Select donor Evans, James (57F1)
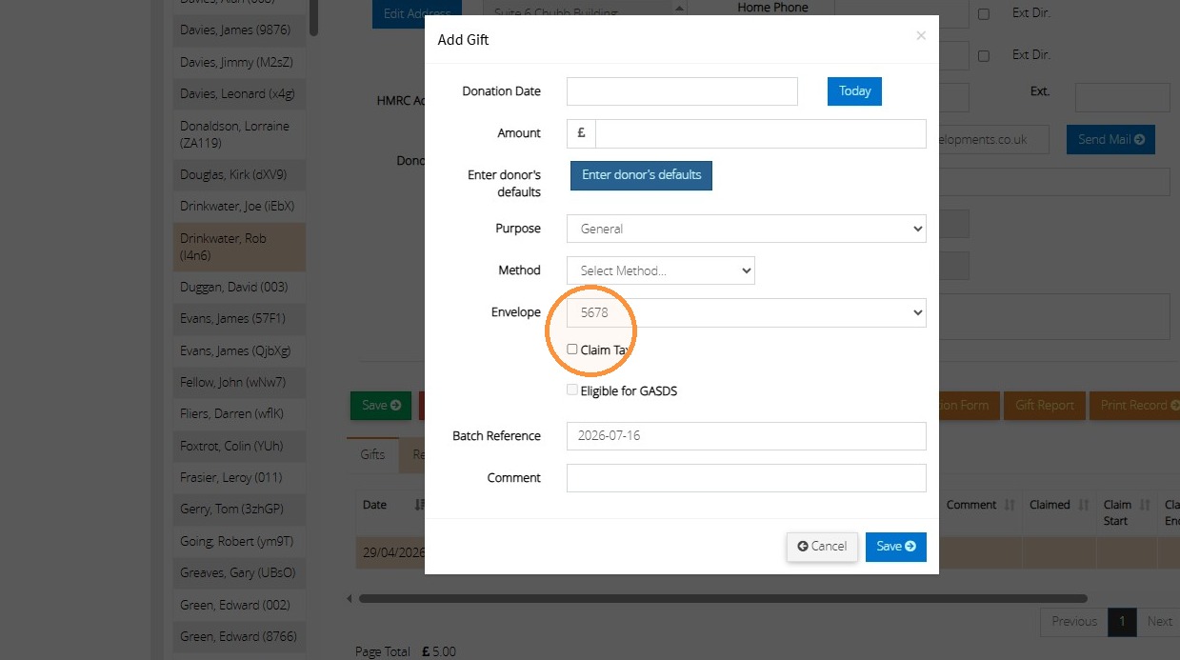This screenshot has width=1180, height=660. tap(239, 318)
